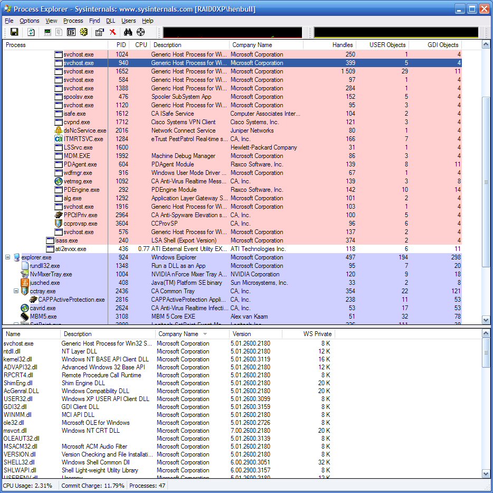The height and width of the screenshot is (493, 493).
Task: Click the Save floppy disk toolbar icon
Action: coord(14,32)
